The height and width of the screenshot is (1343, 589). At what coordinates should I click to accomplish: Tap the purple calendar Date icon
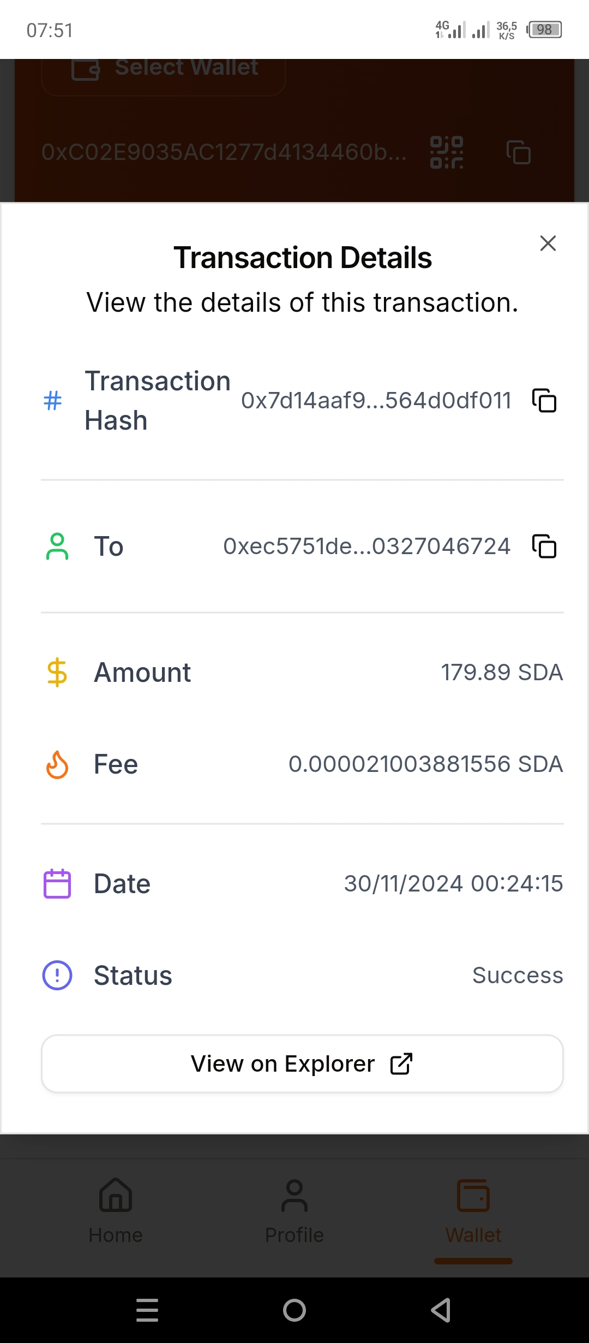(x=57, y=883)
